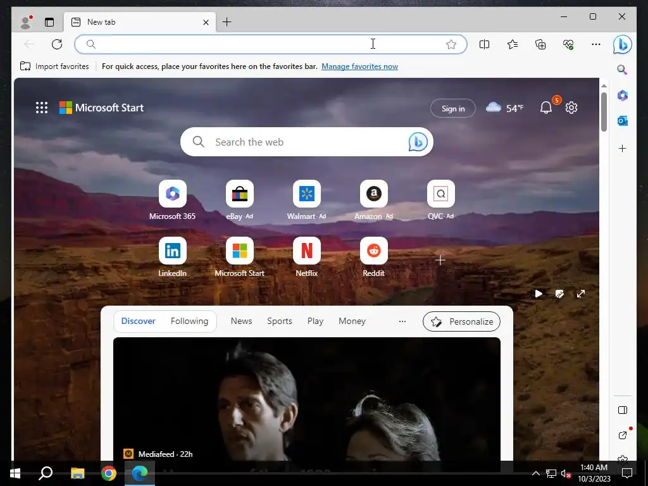The height and width of the screenshot is (486, 648).
Task: Open the LinkedIn quick link
Action: pyautogui.click(x=172, y=257)
